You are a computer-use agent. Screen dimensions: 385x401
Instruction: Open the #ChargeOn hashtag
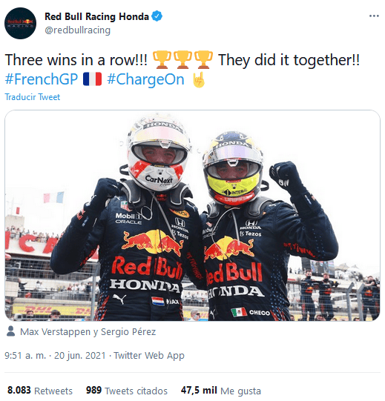pos(145,79)
